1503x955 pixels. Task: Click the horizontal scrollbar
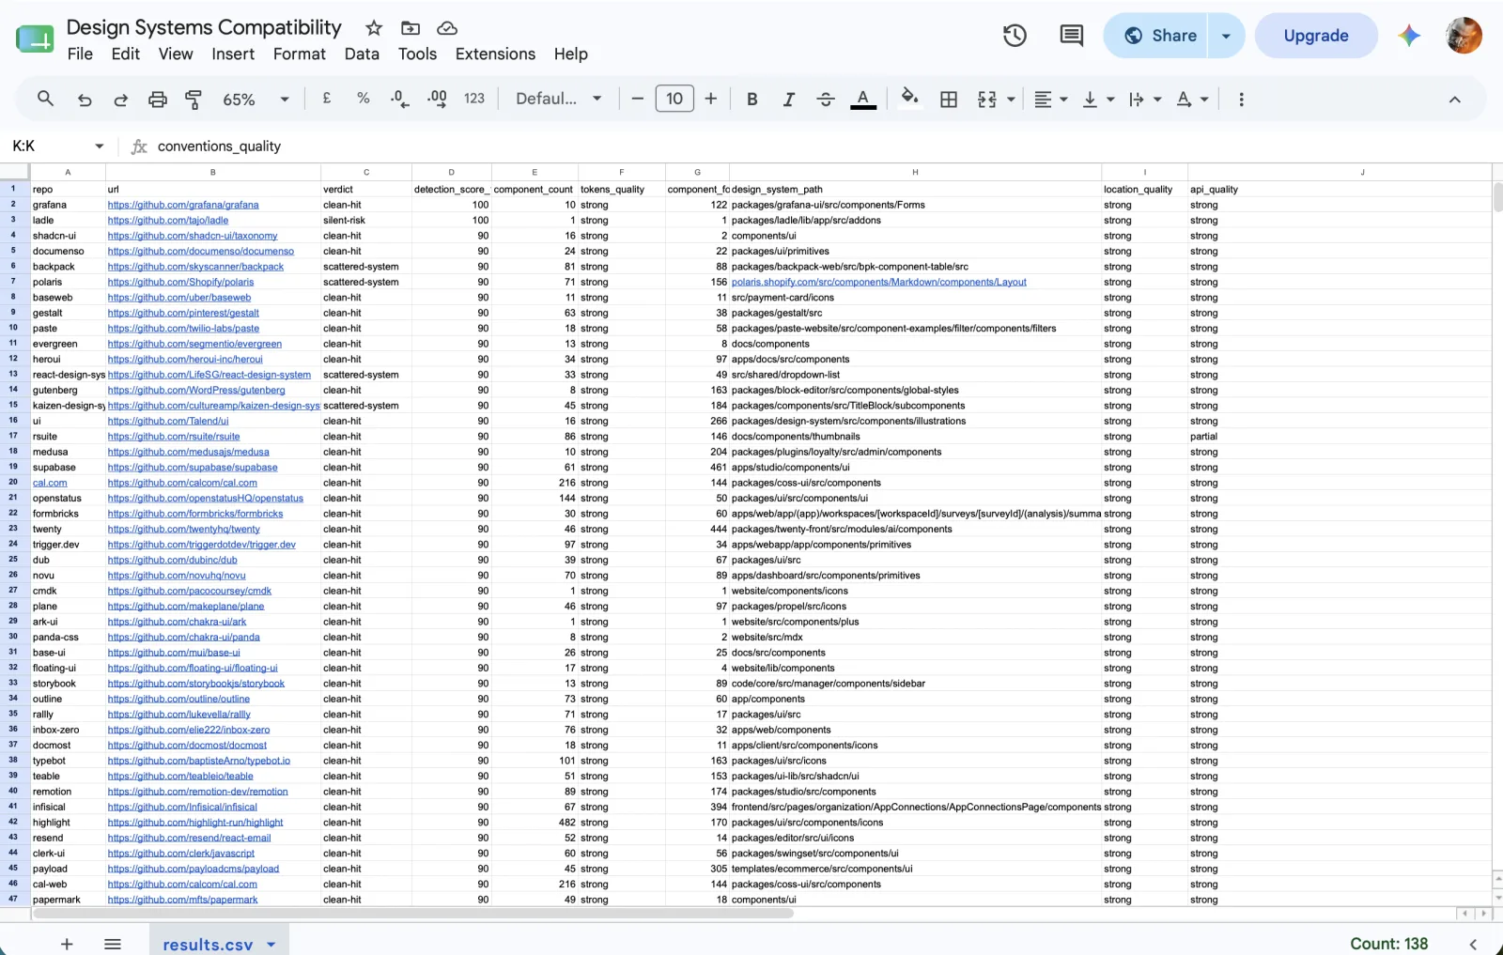[413, 913]
